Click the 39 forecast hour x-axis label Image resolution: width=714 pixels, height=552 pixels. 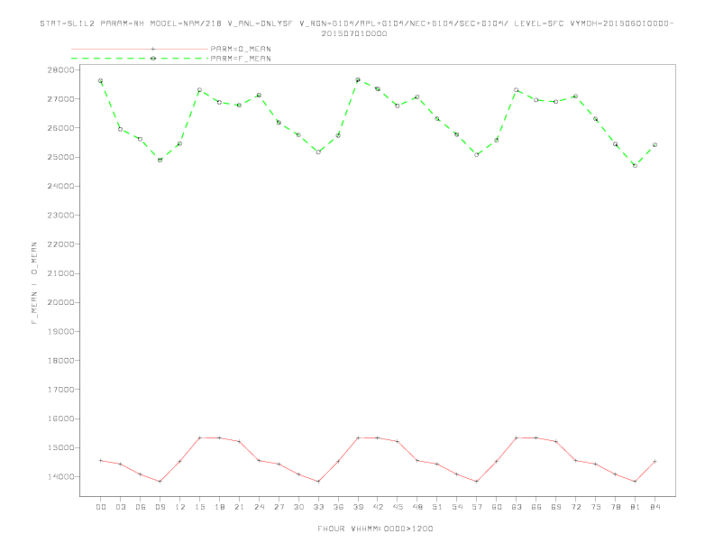point(358,507)
